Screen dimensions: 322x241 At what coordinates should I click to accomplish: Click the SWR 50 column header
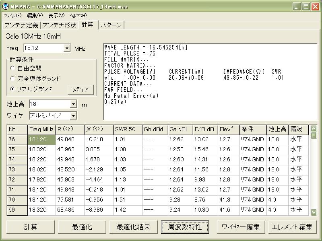(128, 130)
